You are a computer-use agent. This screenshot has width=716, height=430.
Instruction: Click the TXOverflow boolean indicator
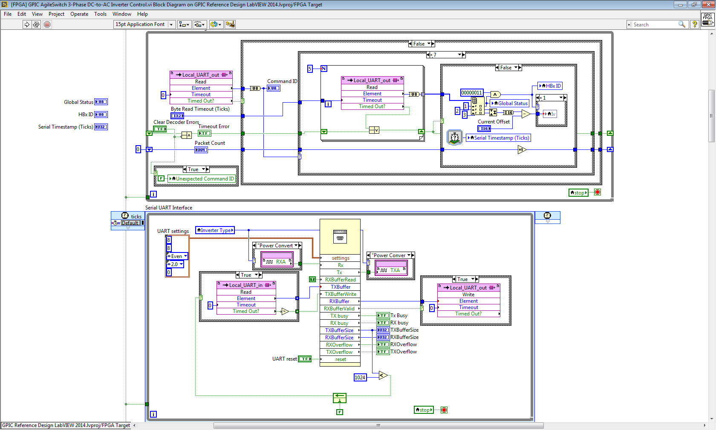(x=383, y=352)
